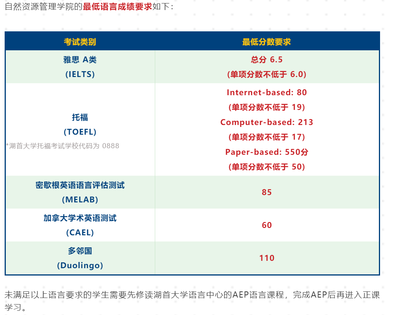Click the gray TOEFL school code 0888 note
This screenshot has width=394, height=315.
point(63,146)
